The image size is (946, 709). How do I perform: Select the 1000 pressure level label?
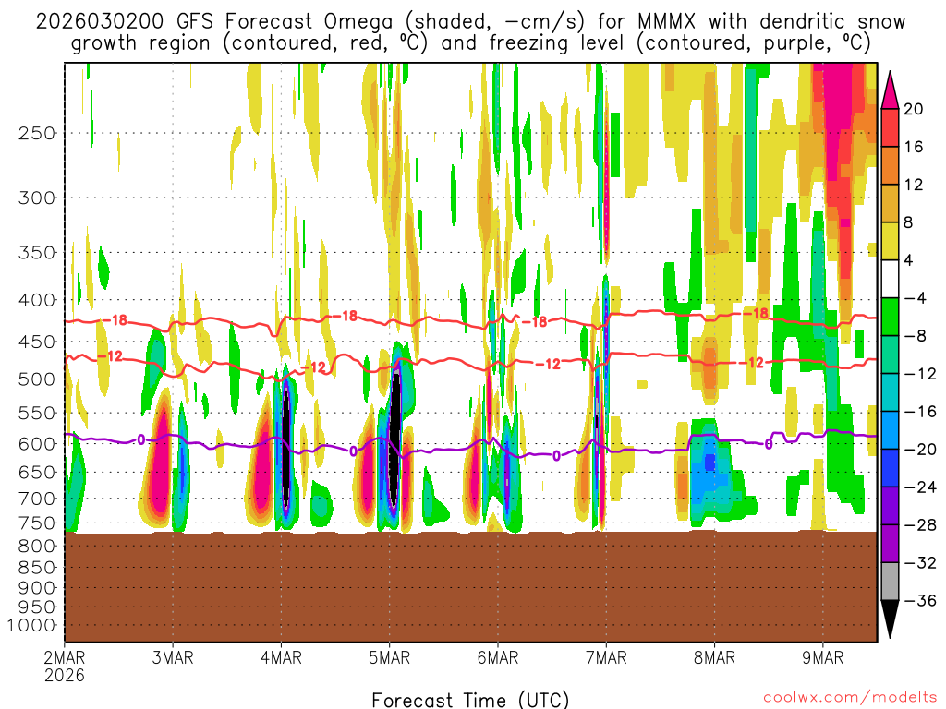click(33, 625)
